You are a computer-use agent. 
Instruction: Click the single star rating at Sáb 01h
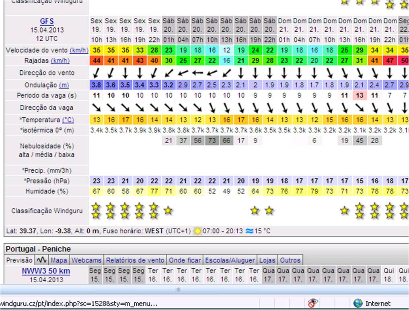(x=168, y=210)
